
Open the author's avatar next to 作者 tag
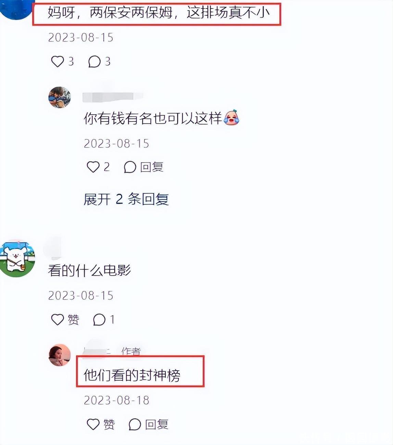[60, 355]
